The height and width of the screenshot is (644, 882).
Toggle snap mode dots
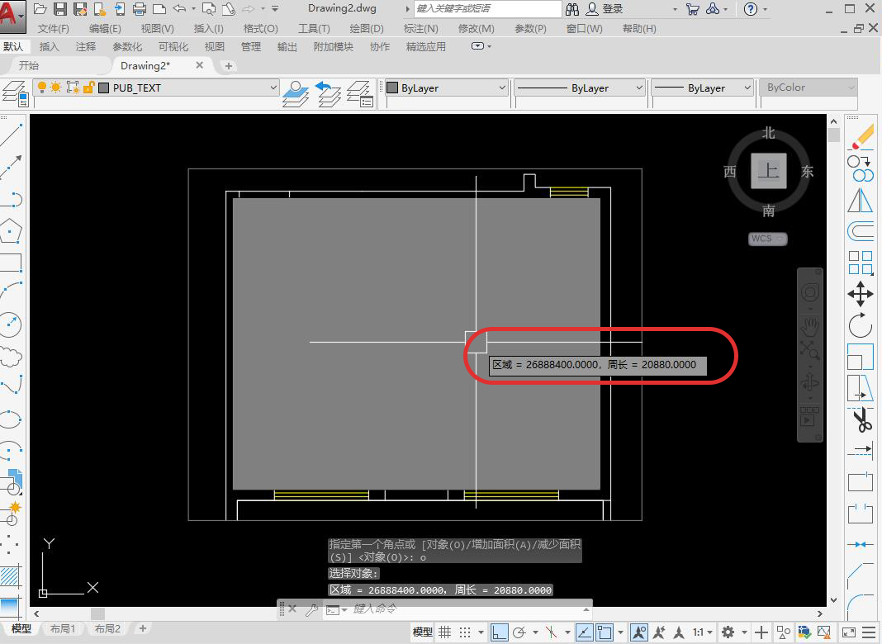(465, 632)
